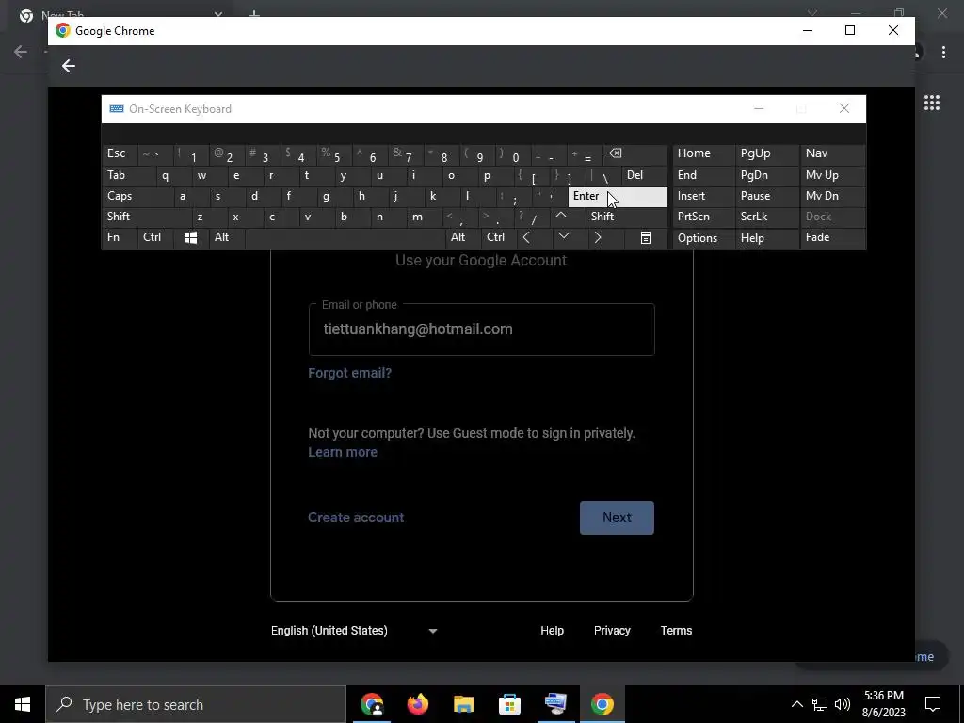Toggle Caps lock key on keyboard
This screenshot has width=964, height=723.
click(x=134, y=196)
